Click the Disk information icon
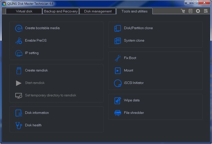Viewport: 212px width, 144px height. click(19, 113)
